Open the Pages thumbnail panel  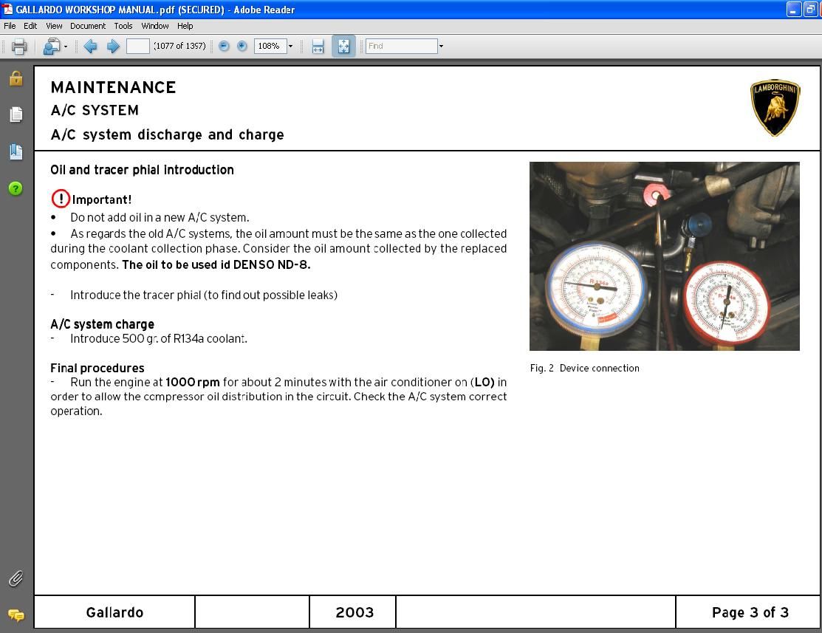[x=16, y=114]
